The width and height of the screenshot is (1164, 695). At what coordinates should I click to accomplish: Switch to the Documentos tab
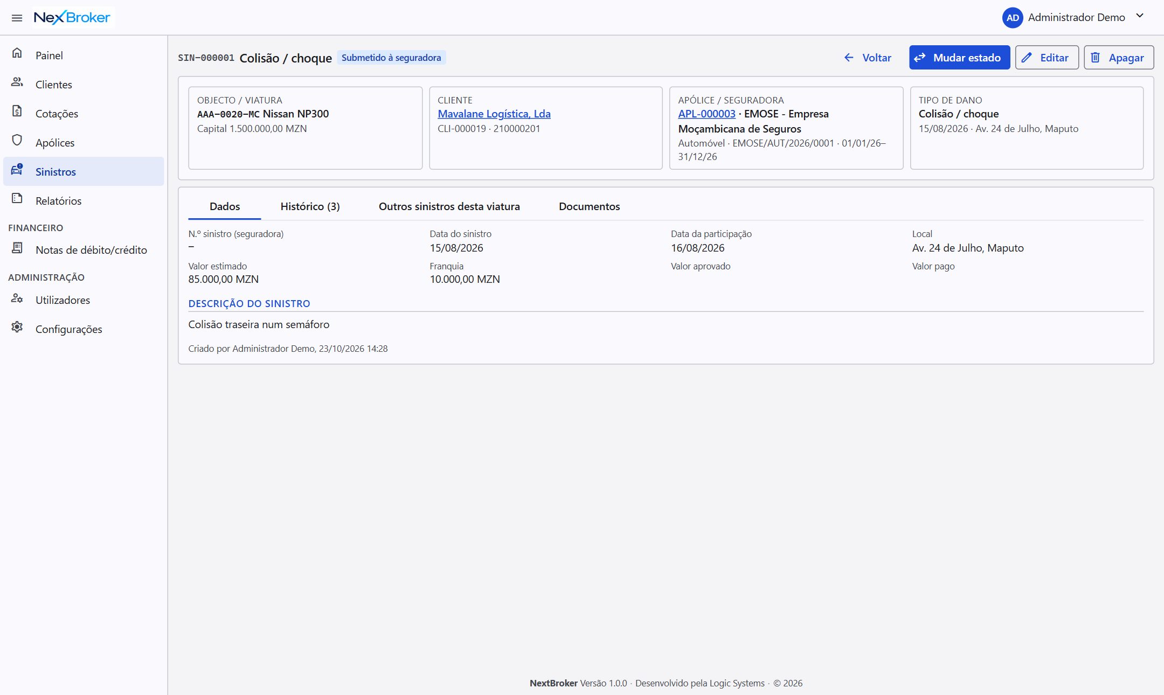pyautogui.click(x=590, y=206)
